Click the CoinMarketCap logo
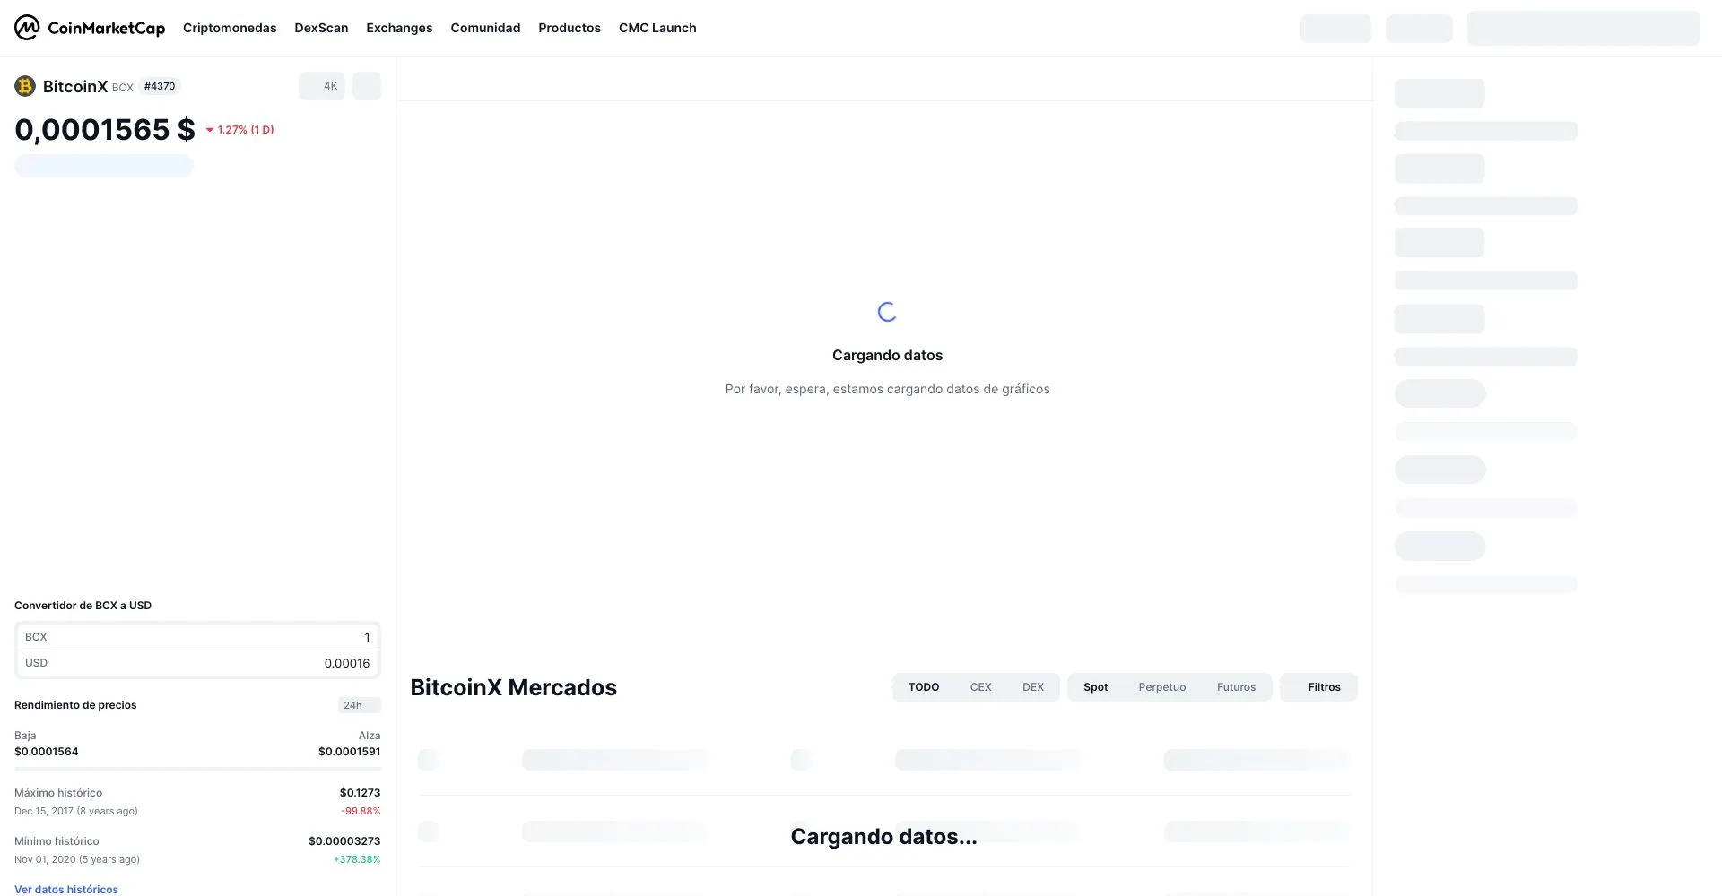Viewport: 1722px width, 896px height. click(90, 28)
